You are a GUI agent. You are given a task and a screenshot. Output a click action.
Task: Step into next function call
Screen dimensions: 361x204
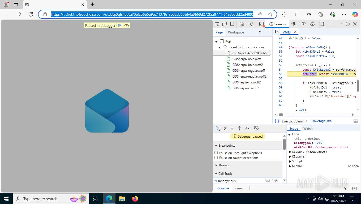pos(232,128)
